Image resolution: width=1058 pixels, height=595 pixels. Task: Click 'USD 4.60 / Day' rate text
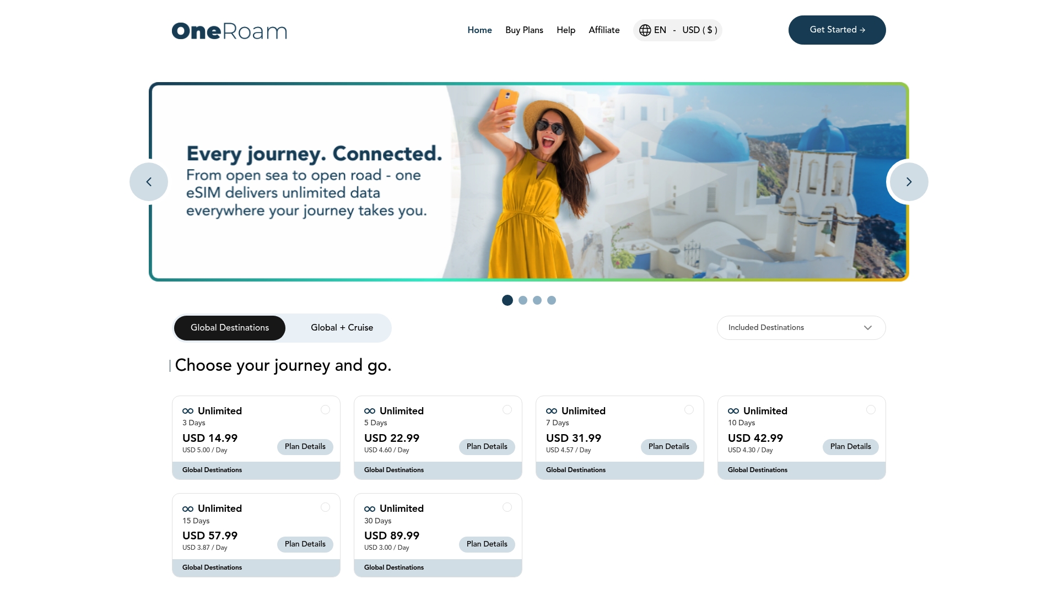click(387, 451)
